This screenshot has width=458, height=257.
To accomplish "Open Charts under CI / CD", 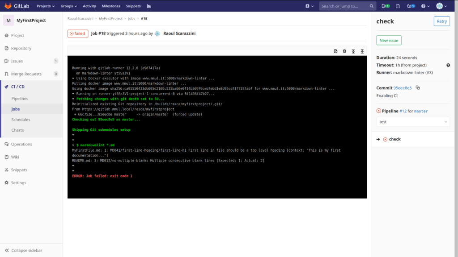I will coord(17,130).
